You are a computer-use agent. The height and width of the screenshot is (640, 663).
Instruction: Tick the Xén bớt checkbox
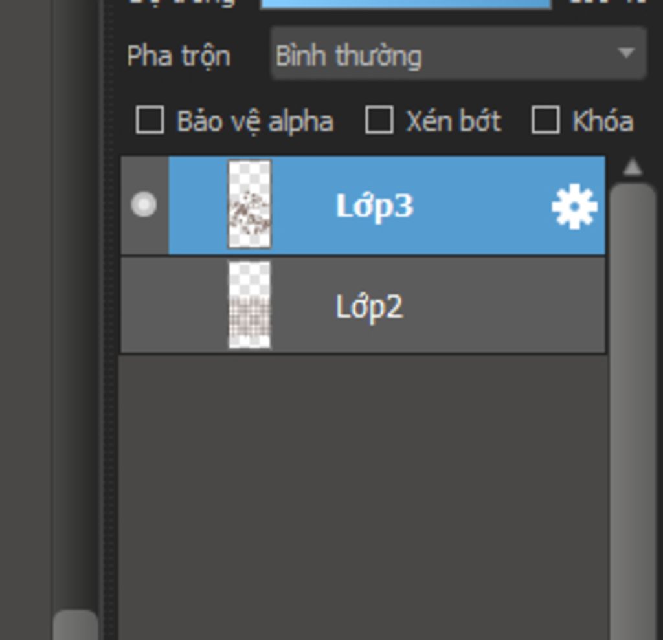click(x=379, y=120)
